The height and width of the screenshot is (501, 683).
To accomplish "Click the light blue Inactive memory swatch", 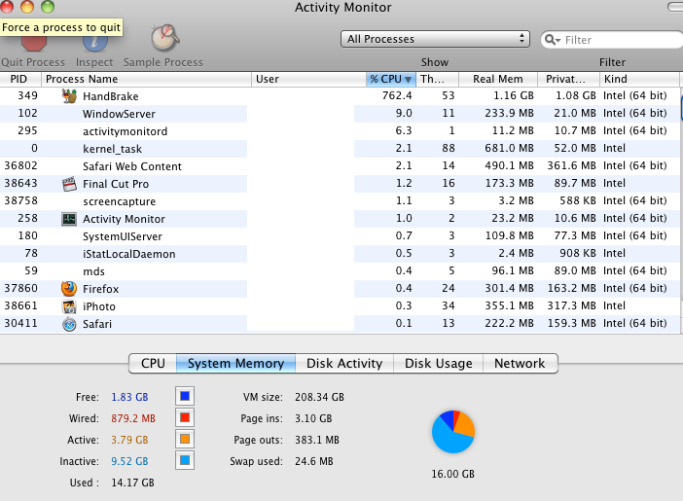I will (x=185, y=460).
